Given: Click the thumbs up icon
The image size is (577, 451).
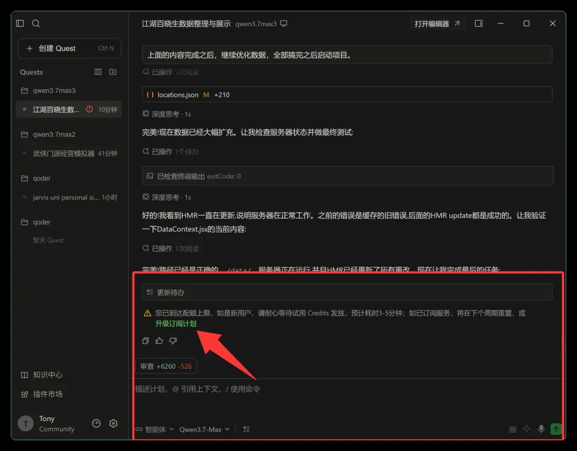Looking at the screenshot, I should [159, 341].
